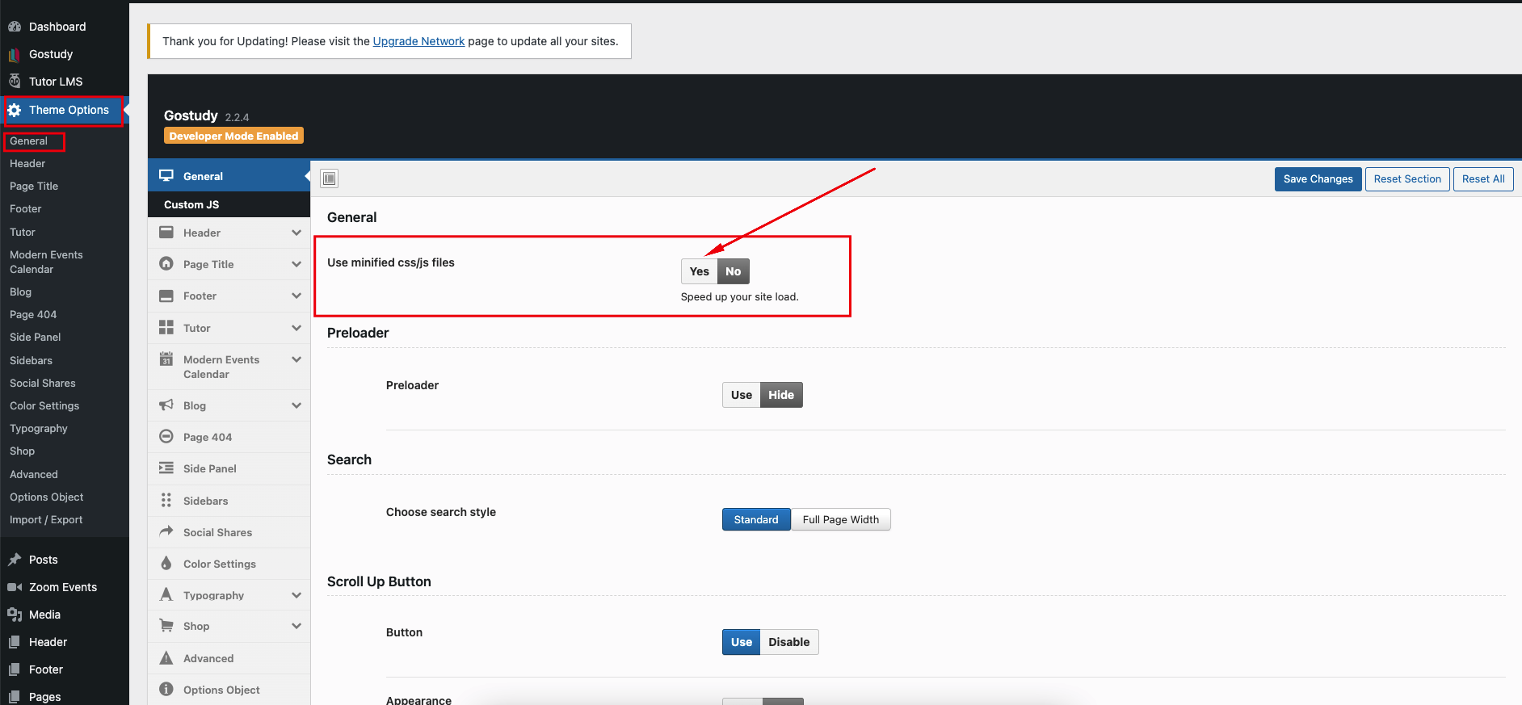Expand the Footer section chevron in panel

click(296, 296)
